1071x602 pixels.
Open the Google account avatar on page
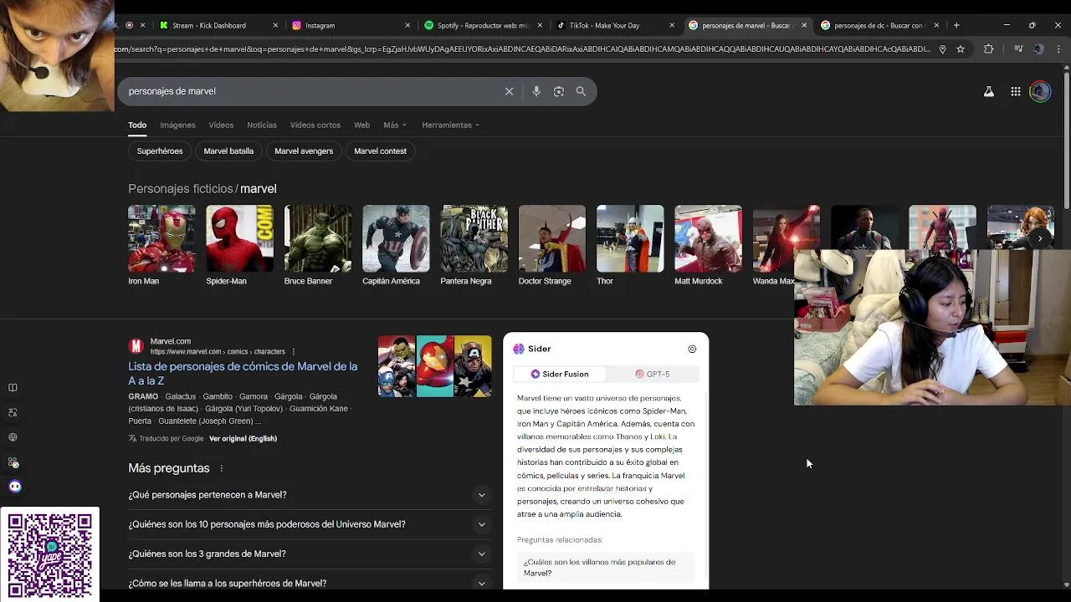pos(1040,91)
